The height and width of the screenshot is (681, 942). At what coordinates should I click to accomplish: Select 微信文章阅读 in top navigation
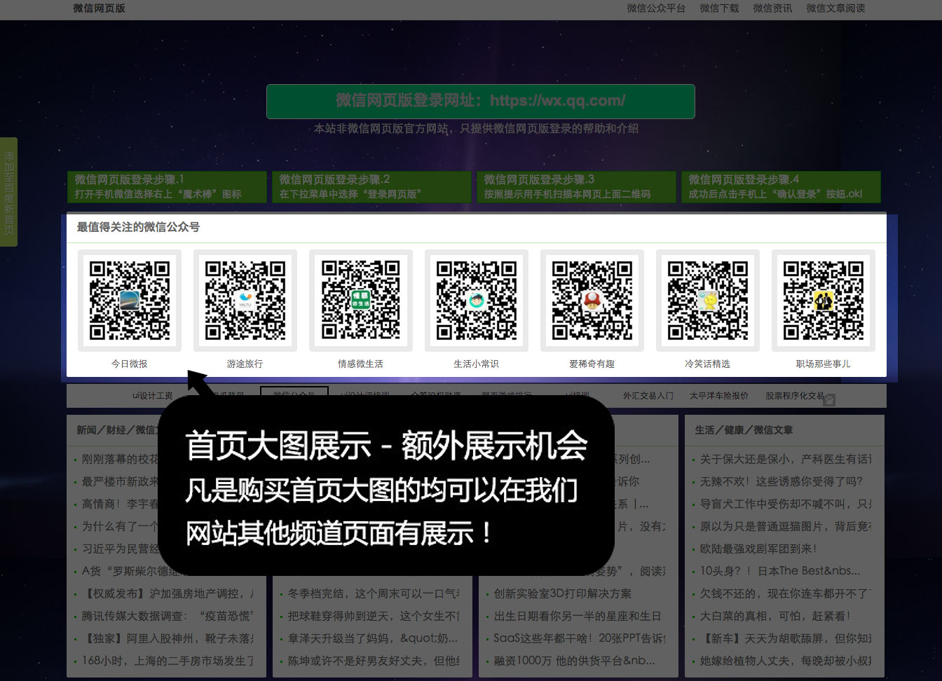pyautogui.click(x=835, y=8)
